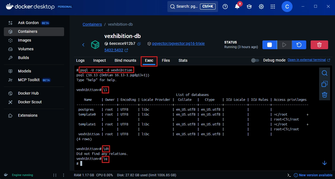Viewport: 335px width, 179px height.
Task: Open Settings gear icon
Action: [261, 7]
